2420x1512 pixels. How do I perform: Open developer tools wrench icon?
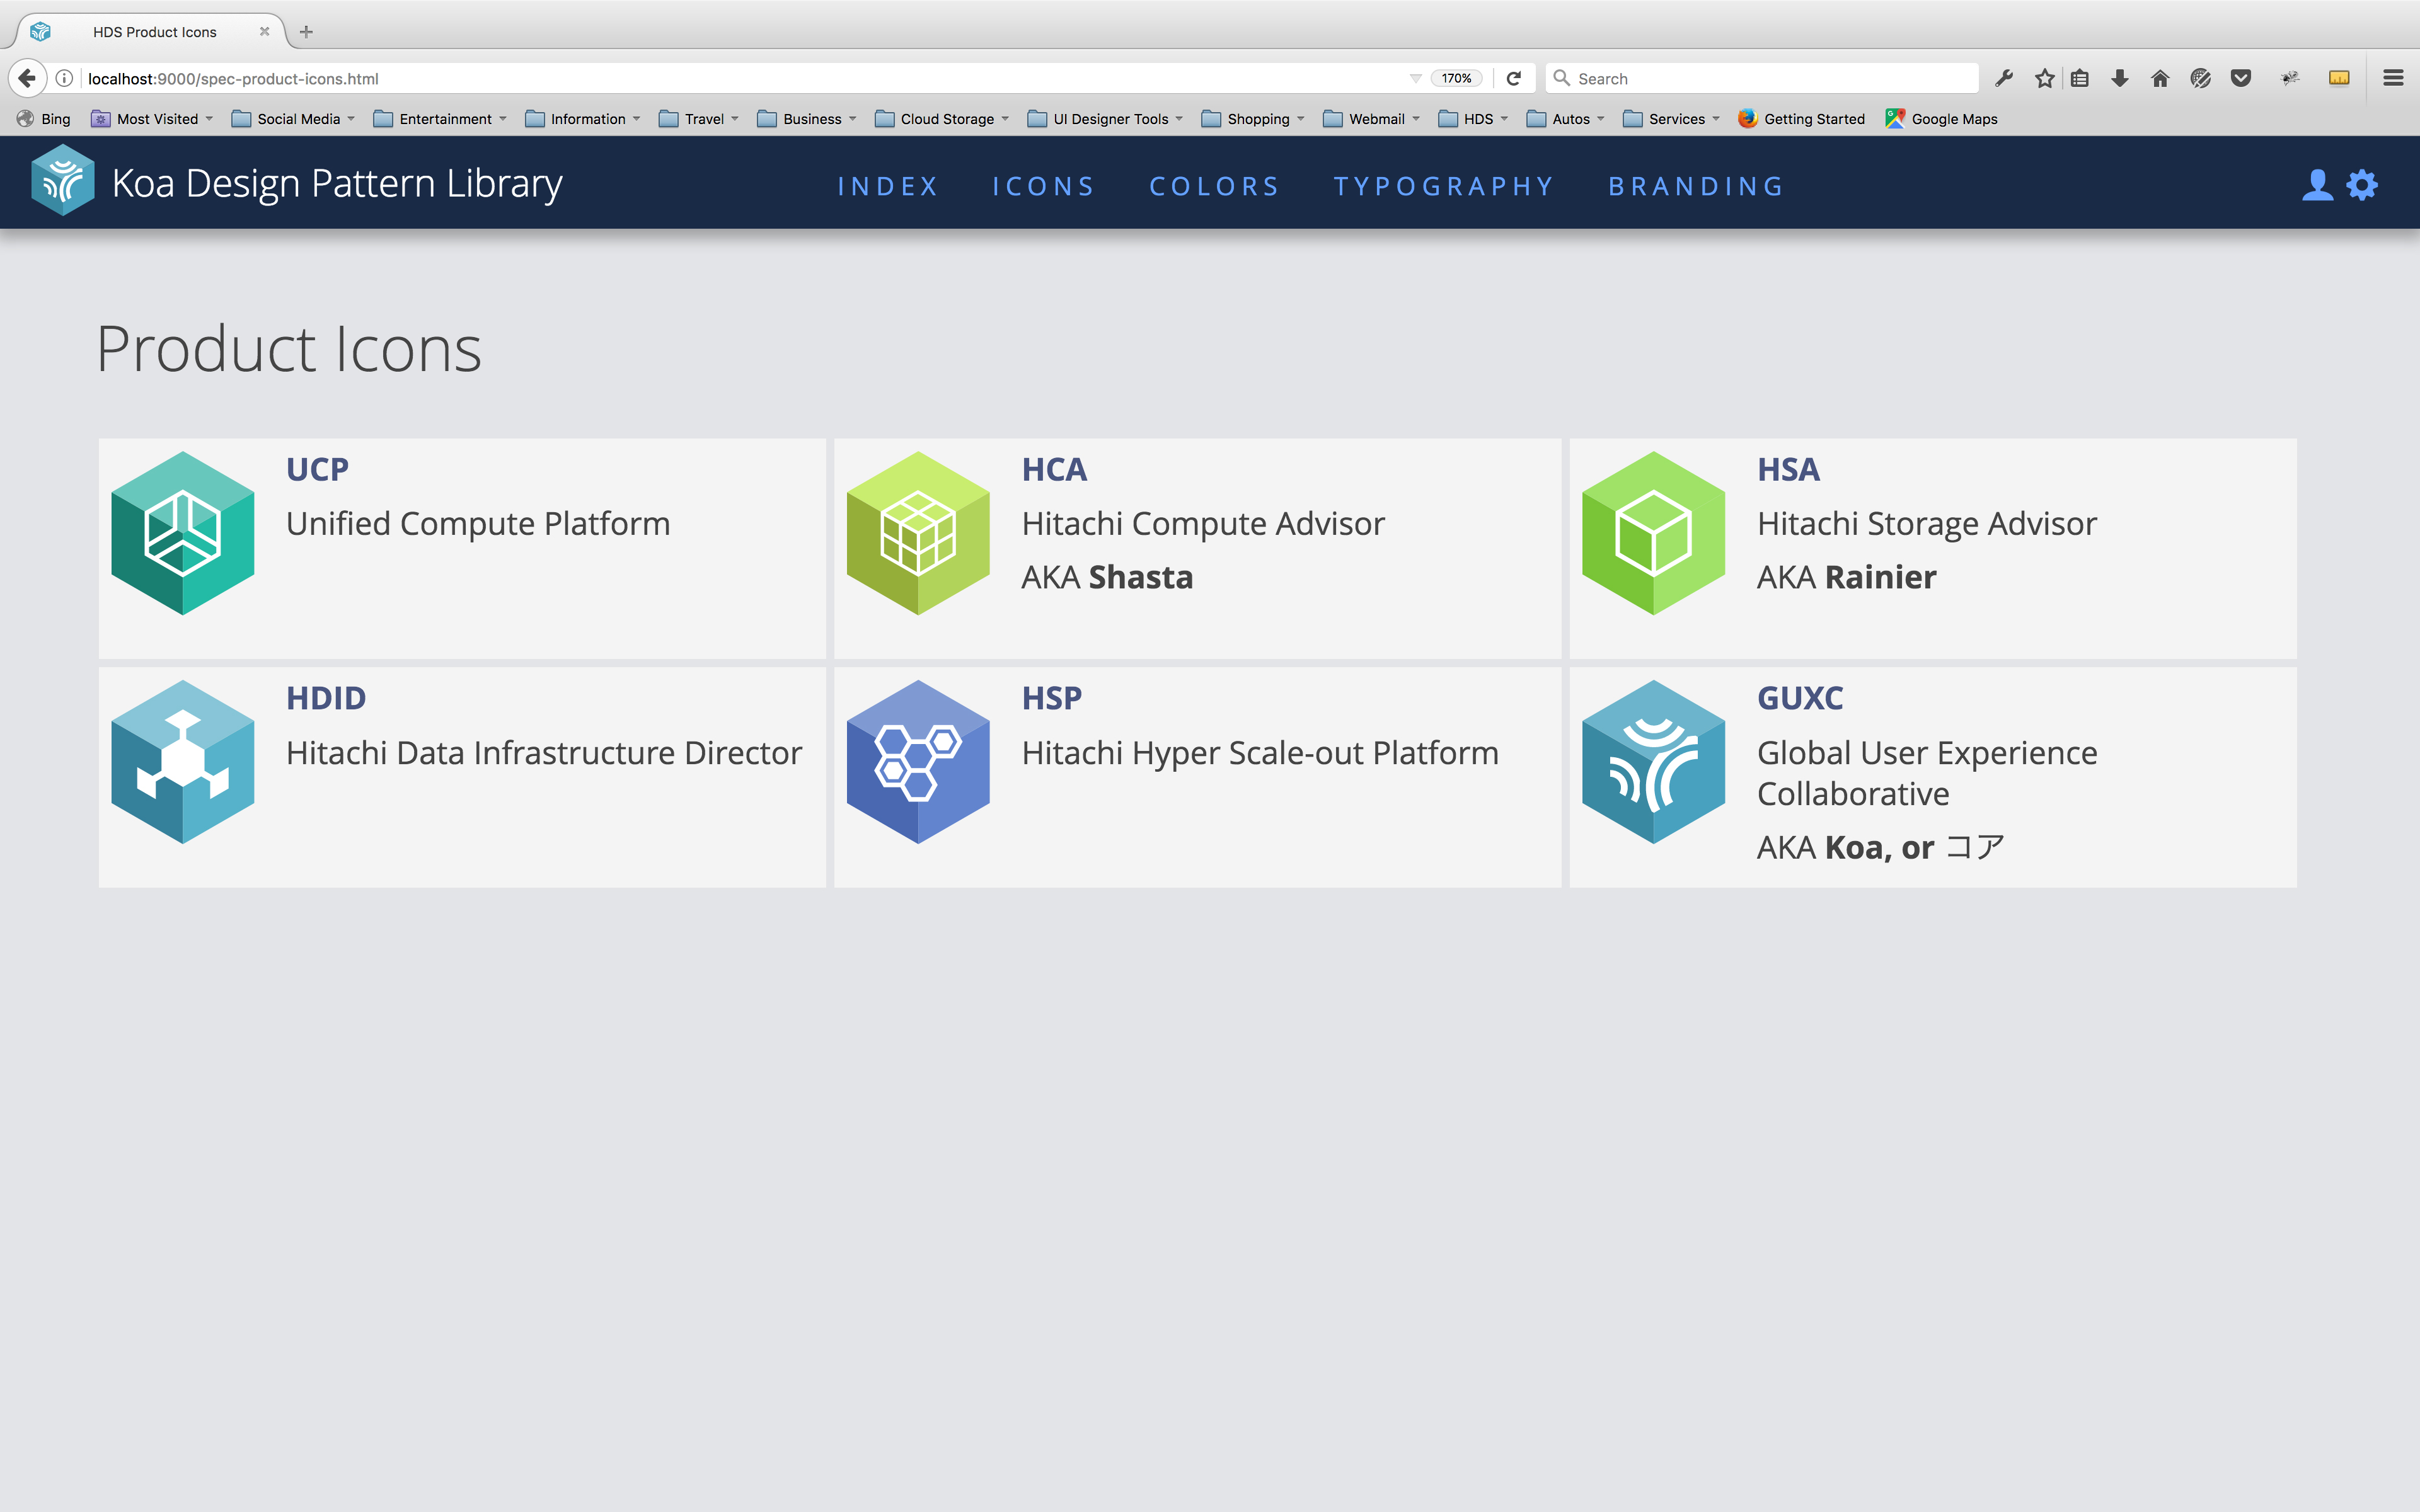coord(2004,78)
